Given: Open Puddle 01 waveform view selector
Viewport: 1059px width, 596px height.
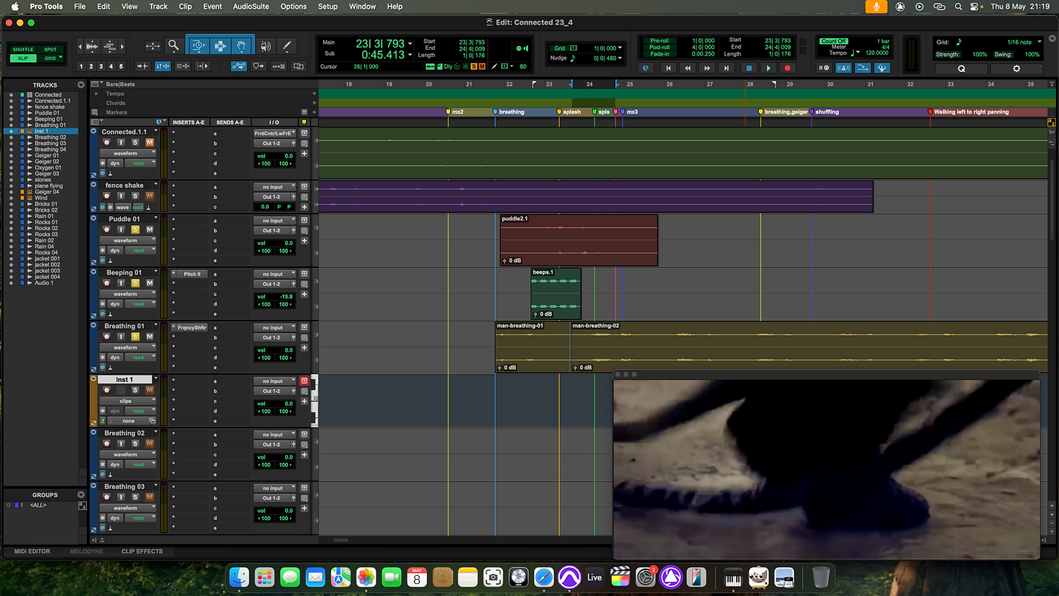Looking at the screenshot, I should [x=128, y=240].
